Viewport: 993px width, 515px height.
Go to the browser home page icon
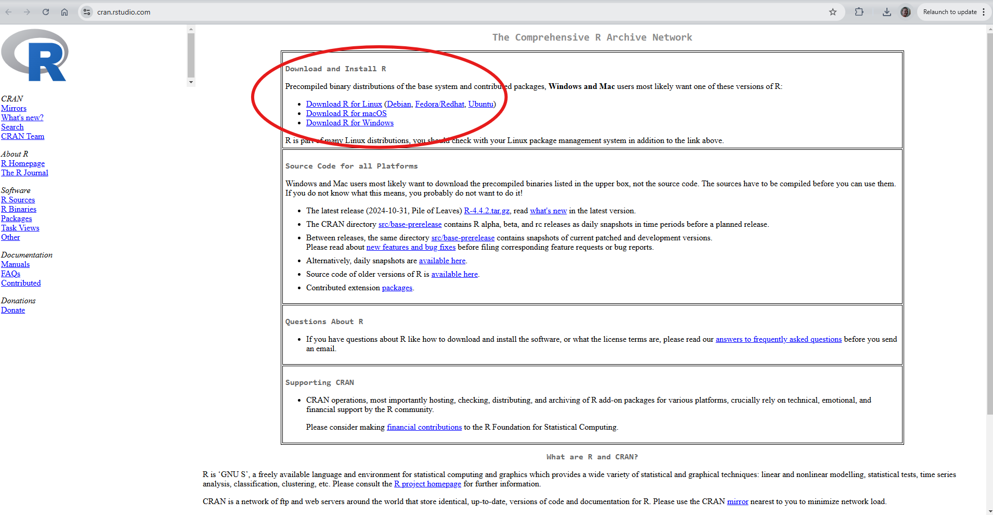64,12
